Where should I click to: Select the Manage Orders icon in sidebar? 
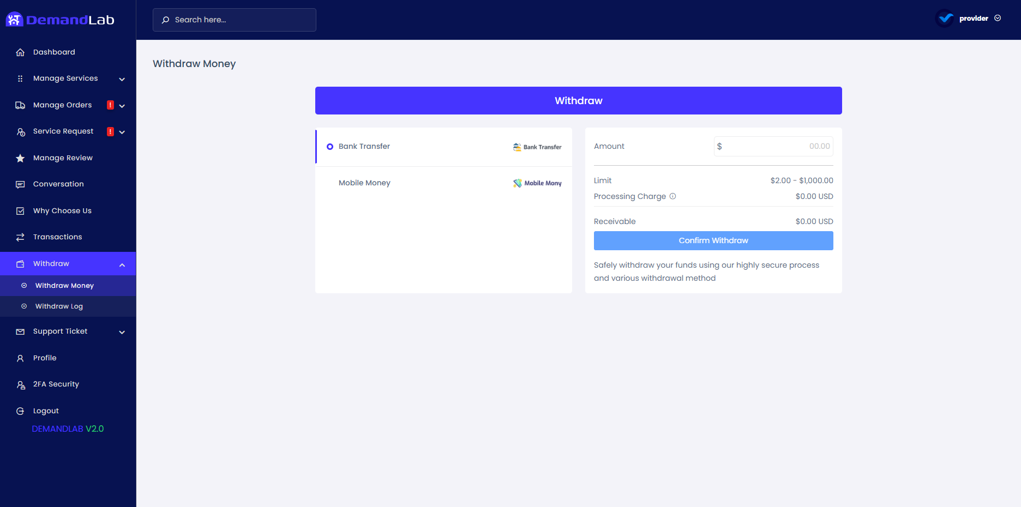pos(20,105)
